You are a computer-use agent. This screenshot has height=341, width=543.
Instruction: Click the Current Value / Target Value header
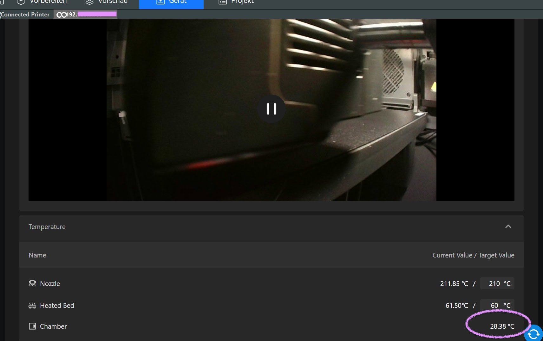pos(473,255)
